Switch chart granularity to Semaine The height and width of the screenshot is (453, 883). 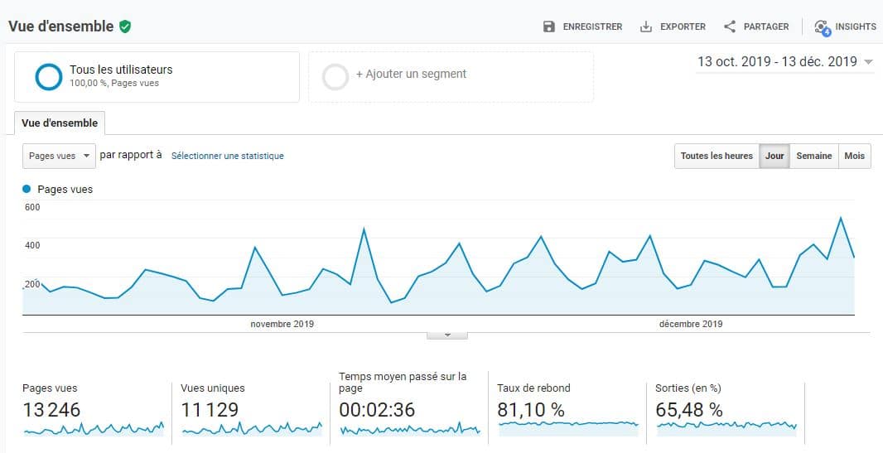pos(813,156)
